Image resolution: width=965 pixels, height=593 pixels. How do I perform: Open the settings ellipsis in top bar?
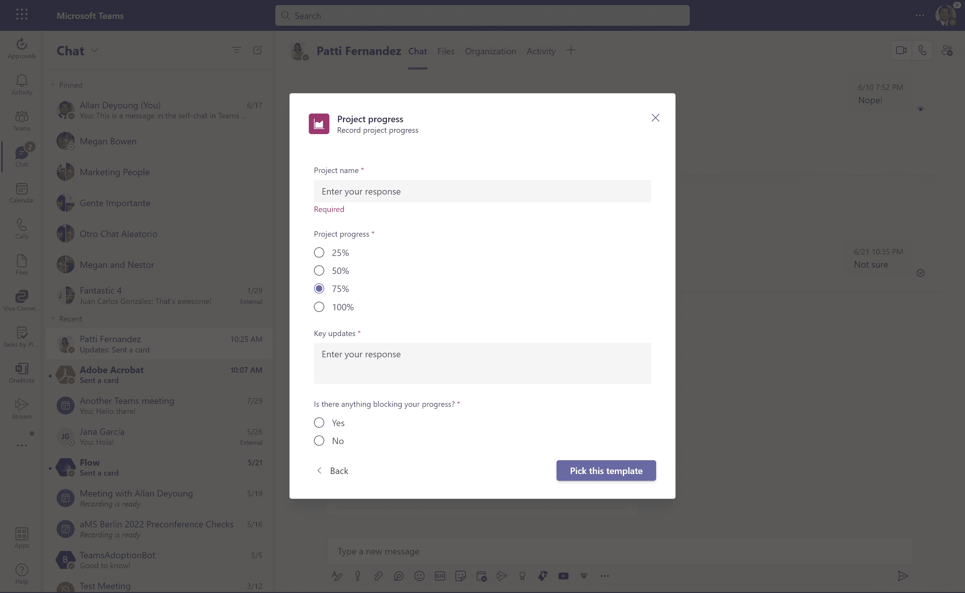click(920, 15)
